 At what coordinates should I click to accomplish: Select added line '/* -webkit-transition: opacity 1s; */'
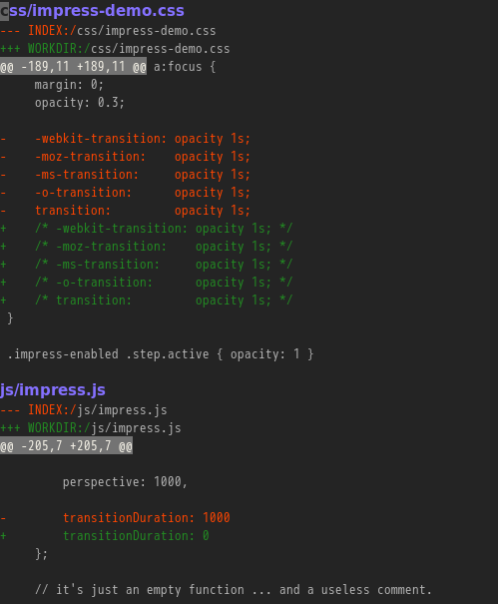coord(147,229)
